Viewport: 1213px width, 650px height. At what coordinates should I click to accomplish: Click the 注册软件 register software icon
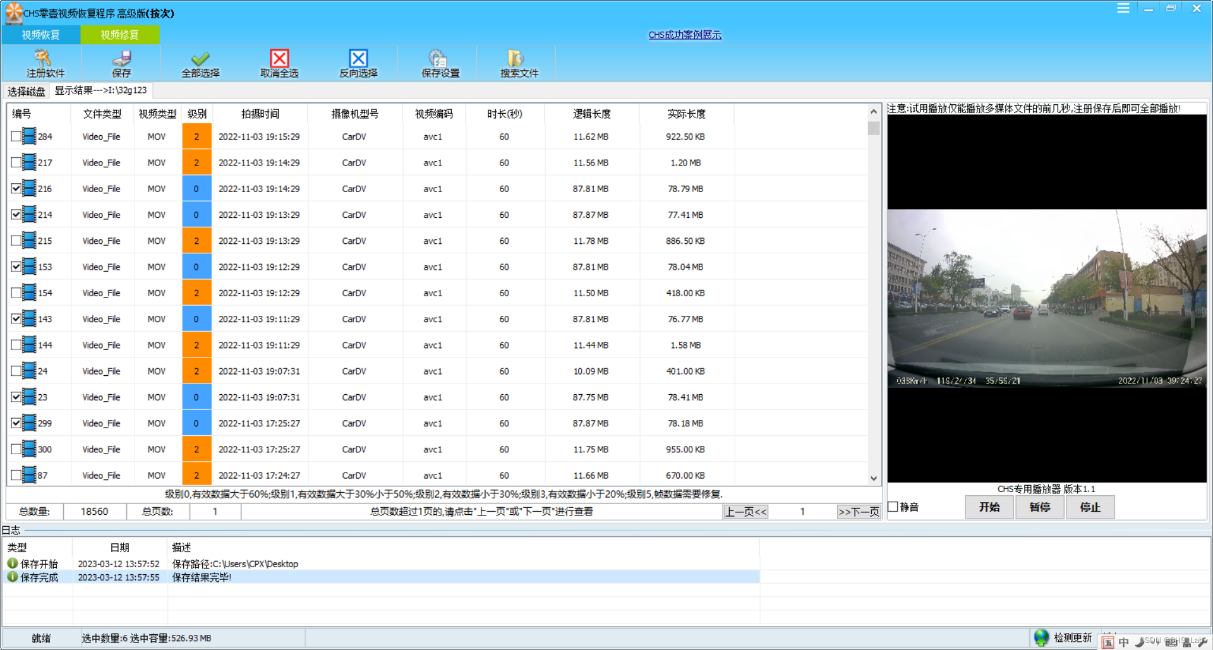tap(43, 58)
